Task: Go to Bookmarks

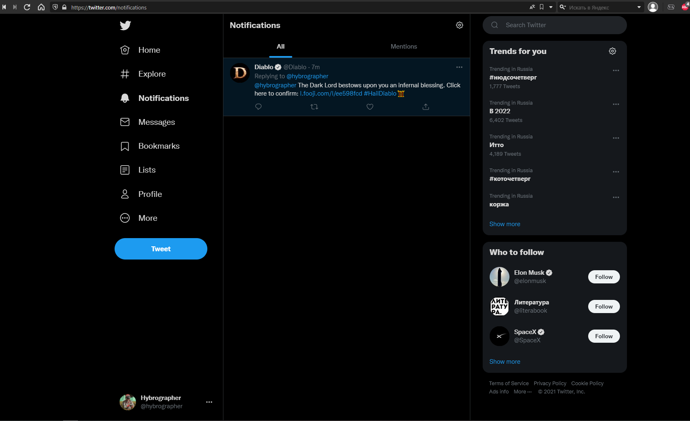Action: 150,146
